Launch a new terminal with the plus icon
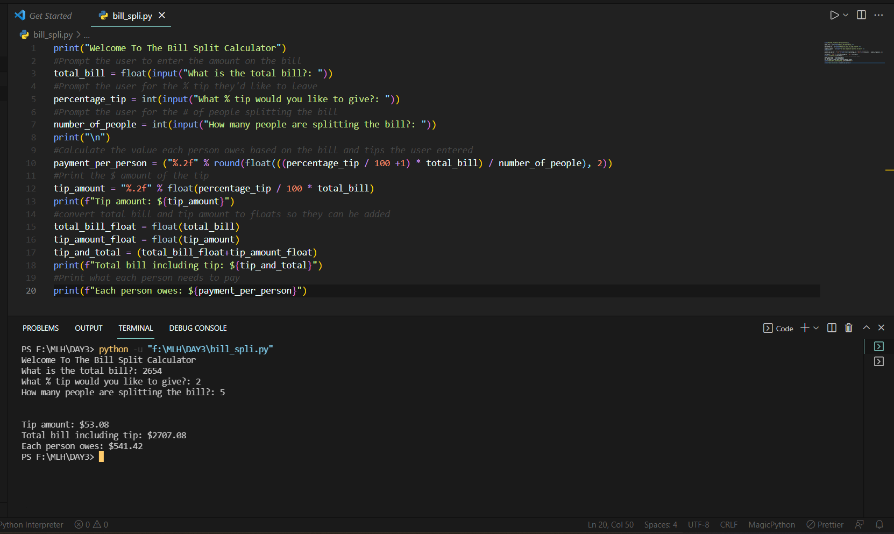The width and height of the screenshot is (894, 534). (803, 327)
